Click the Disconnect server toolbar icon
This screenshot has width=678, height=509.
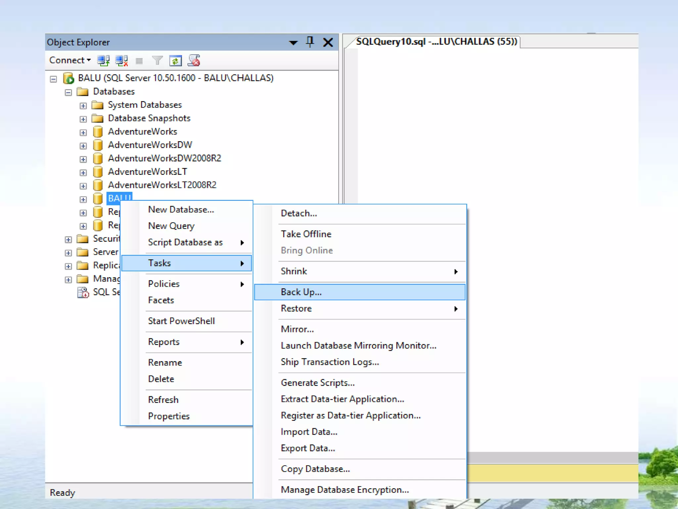121,61
